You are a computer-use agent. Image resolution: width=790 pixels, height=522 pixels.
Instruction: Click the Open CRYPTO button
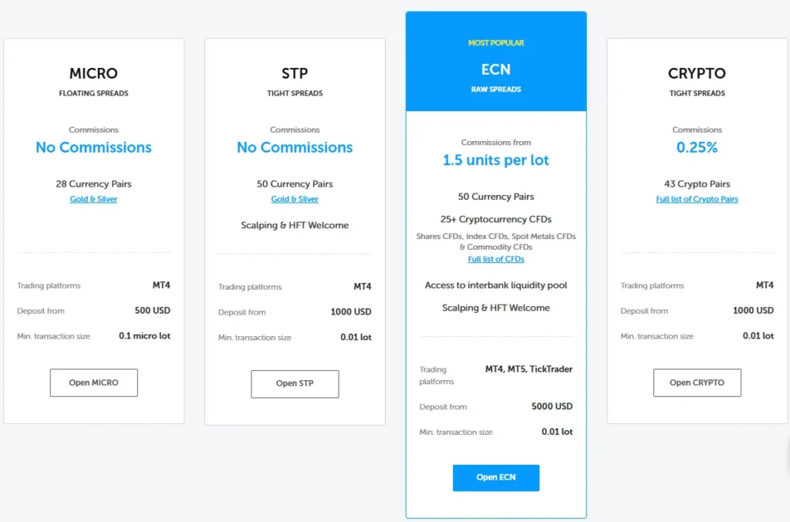[697, 382]
